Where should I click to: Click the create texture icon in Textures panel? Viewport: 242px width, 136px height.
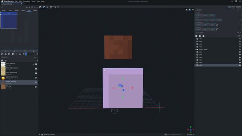click(6, 60)
